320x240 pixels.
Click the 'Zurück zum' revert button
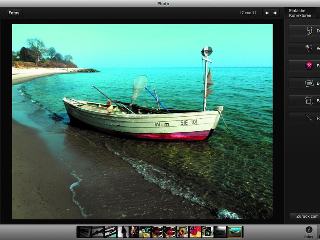click(305, 216)
